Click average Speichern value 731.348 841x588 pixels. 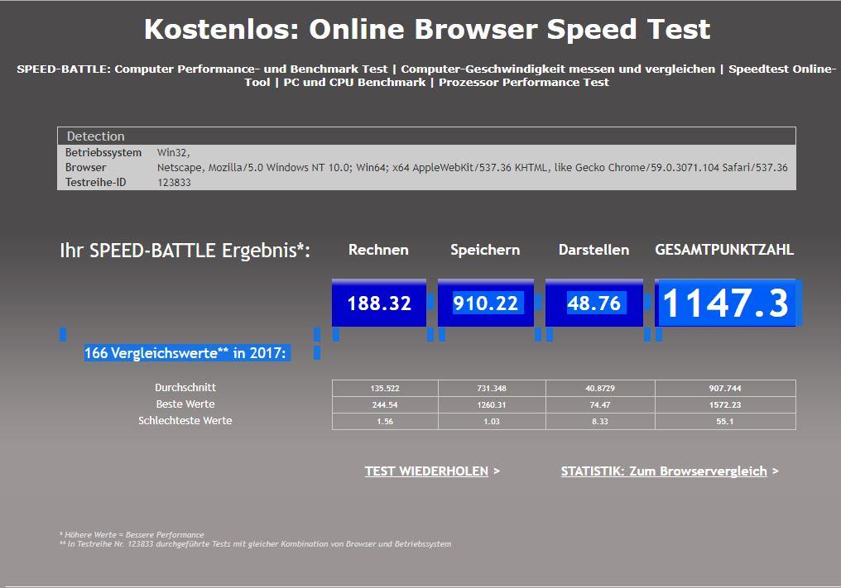[x=492, y=388]
